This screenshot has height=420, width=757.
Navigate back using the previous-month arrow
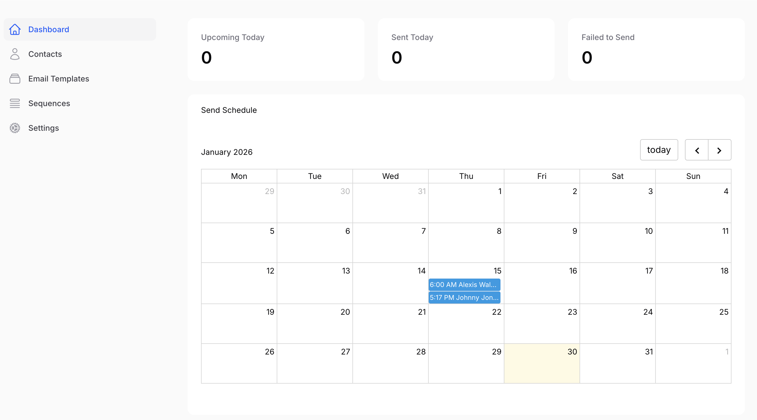click(x=697, y=150)
